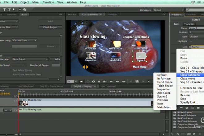Open the Link pickwhip icon next to Not Set
Screen dimensions: 204x136
click(190, 47)
